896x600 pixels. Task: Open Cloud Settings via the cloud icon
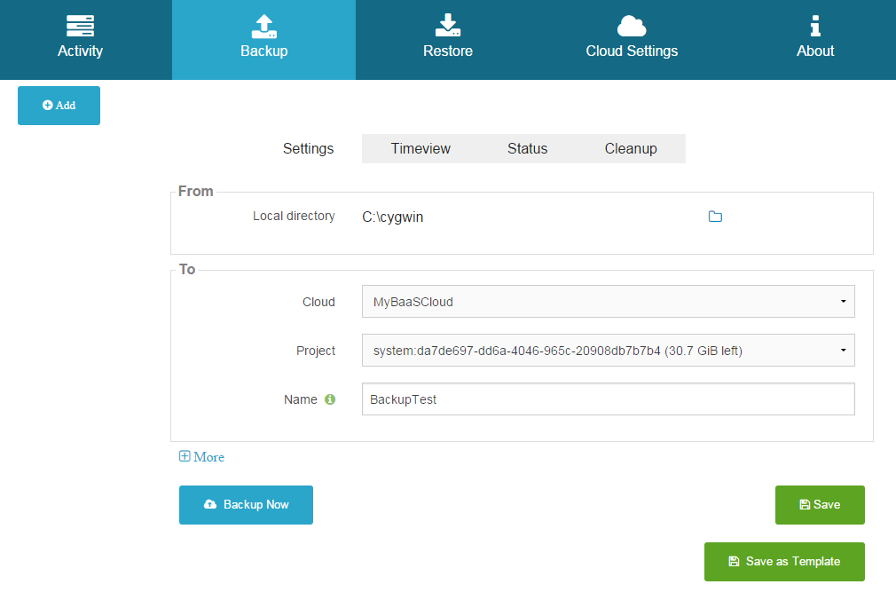[x=631, y=26]
